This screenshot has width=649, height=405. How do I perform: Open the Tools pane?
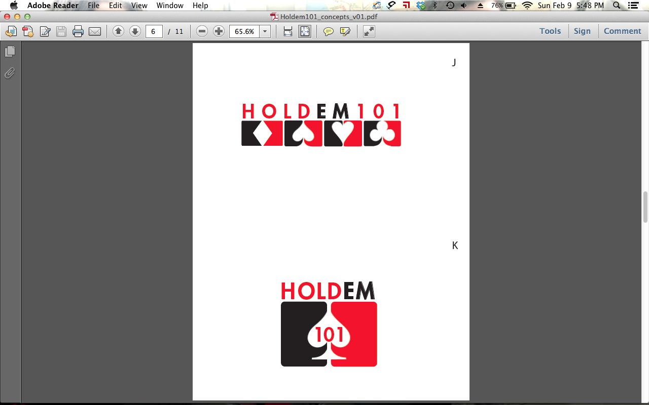[x=550, y=31]
